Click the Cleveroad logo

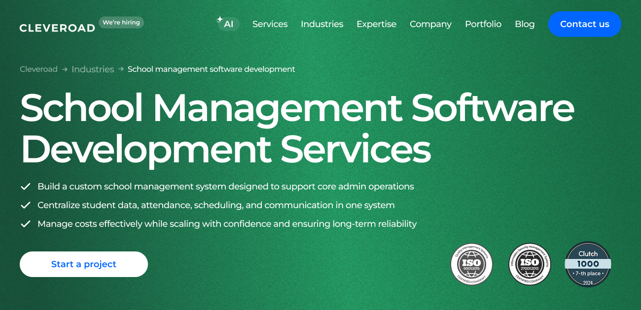(x=57, y=28)
